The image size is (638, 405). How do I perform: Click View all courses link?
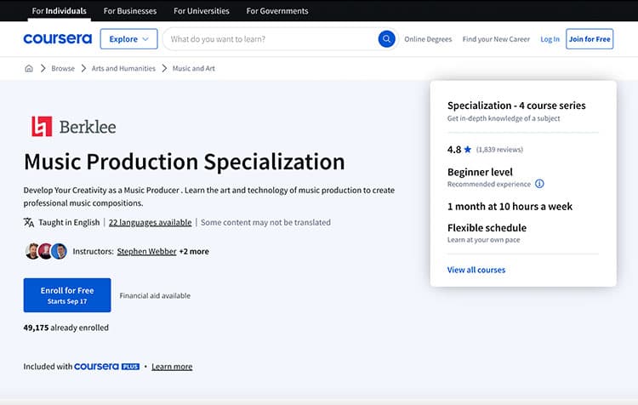coord(476,270)
